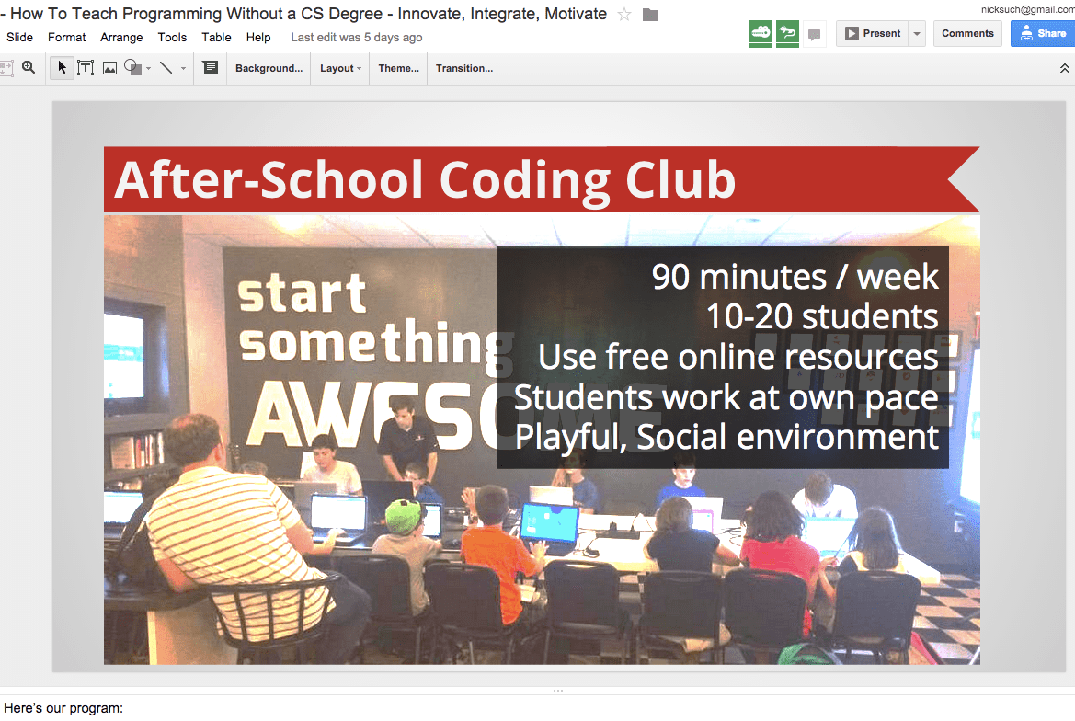Click the Background... button
The width and height of the screenshot is (1075, 721).
tap(269, 69)
